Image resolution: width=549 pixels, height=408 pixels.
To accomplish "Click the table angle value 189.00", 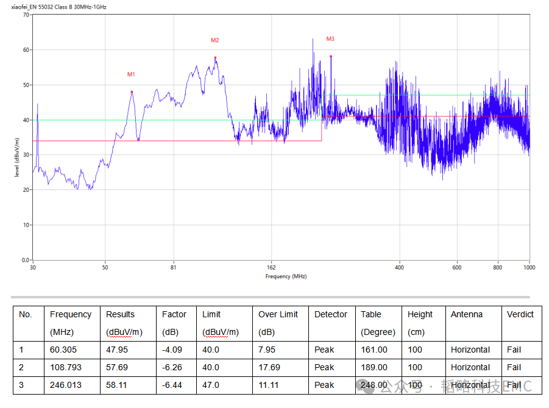I will [x=374, y=367].
